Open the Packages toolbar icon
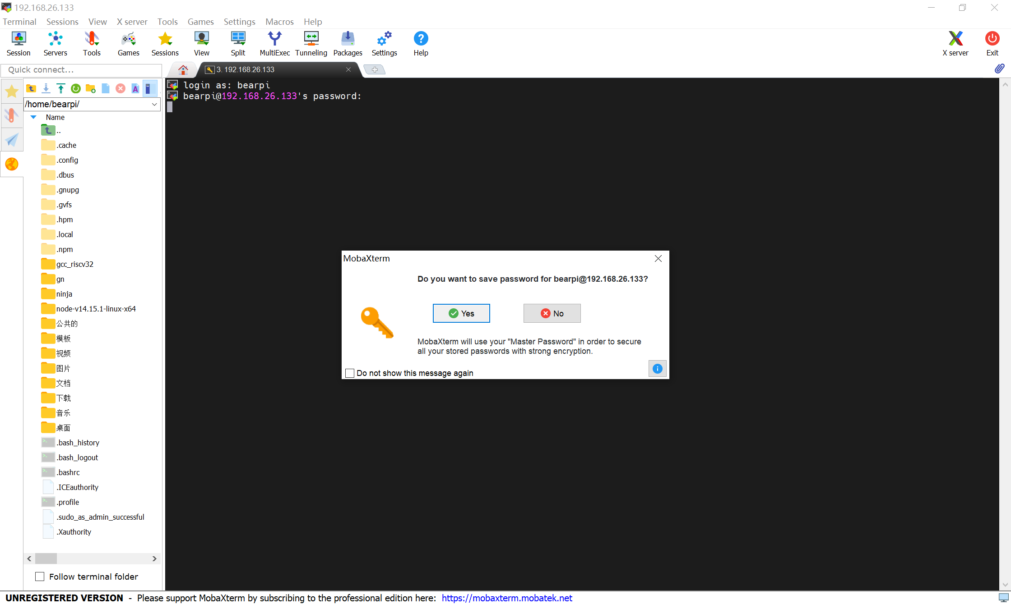This screenshot has width=1011, height=604. pos(348,44)
